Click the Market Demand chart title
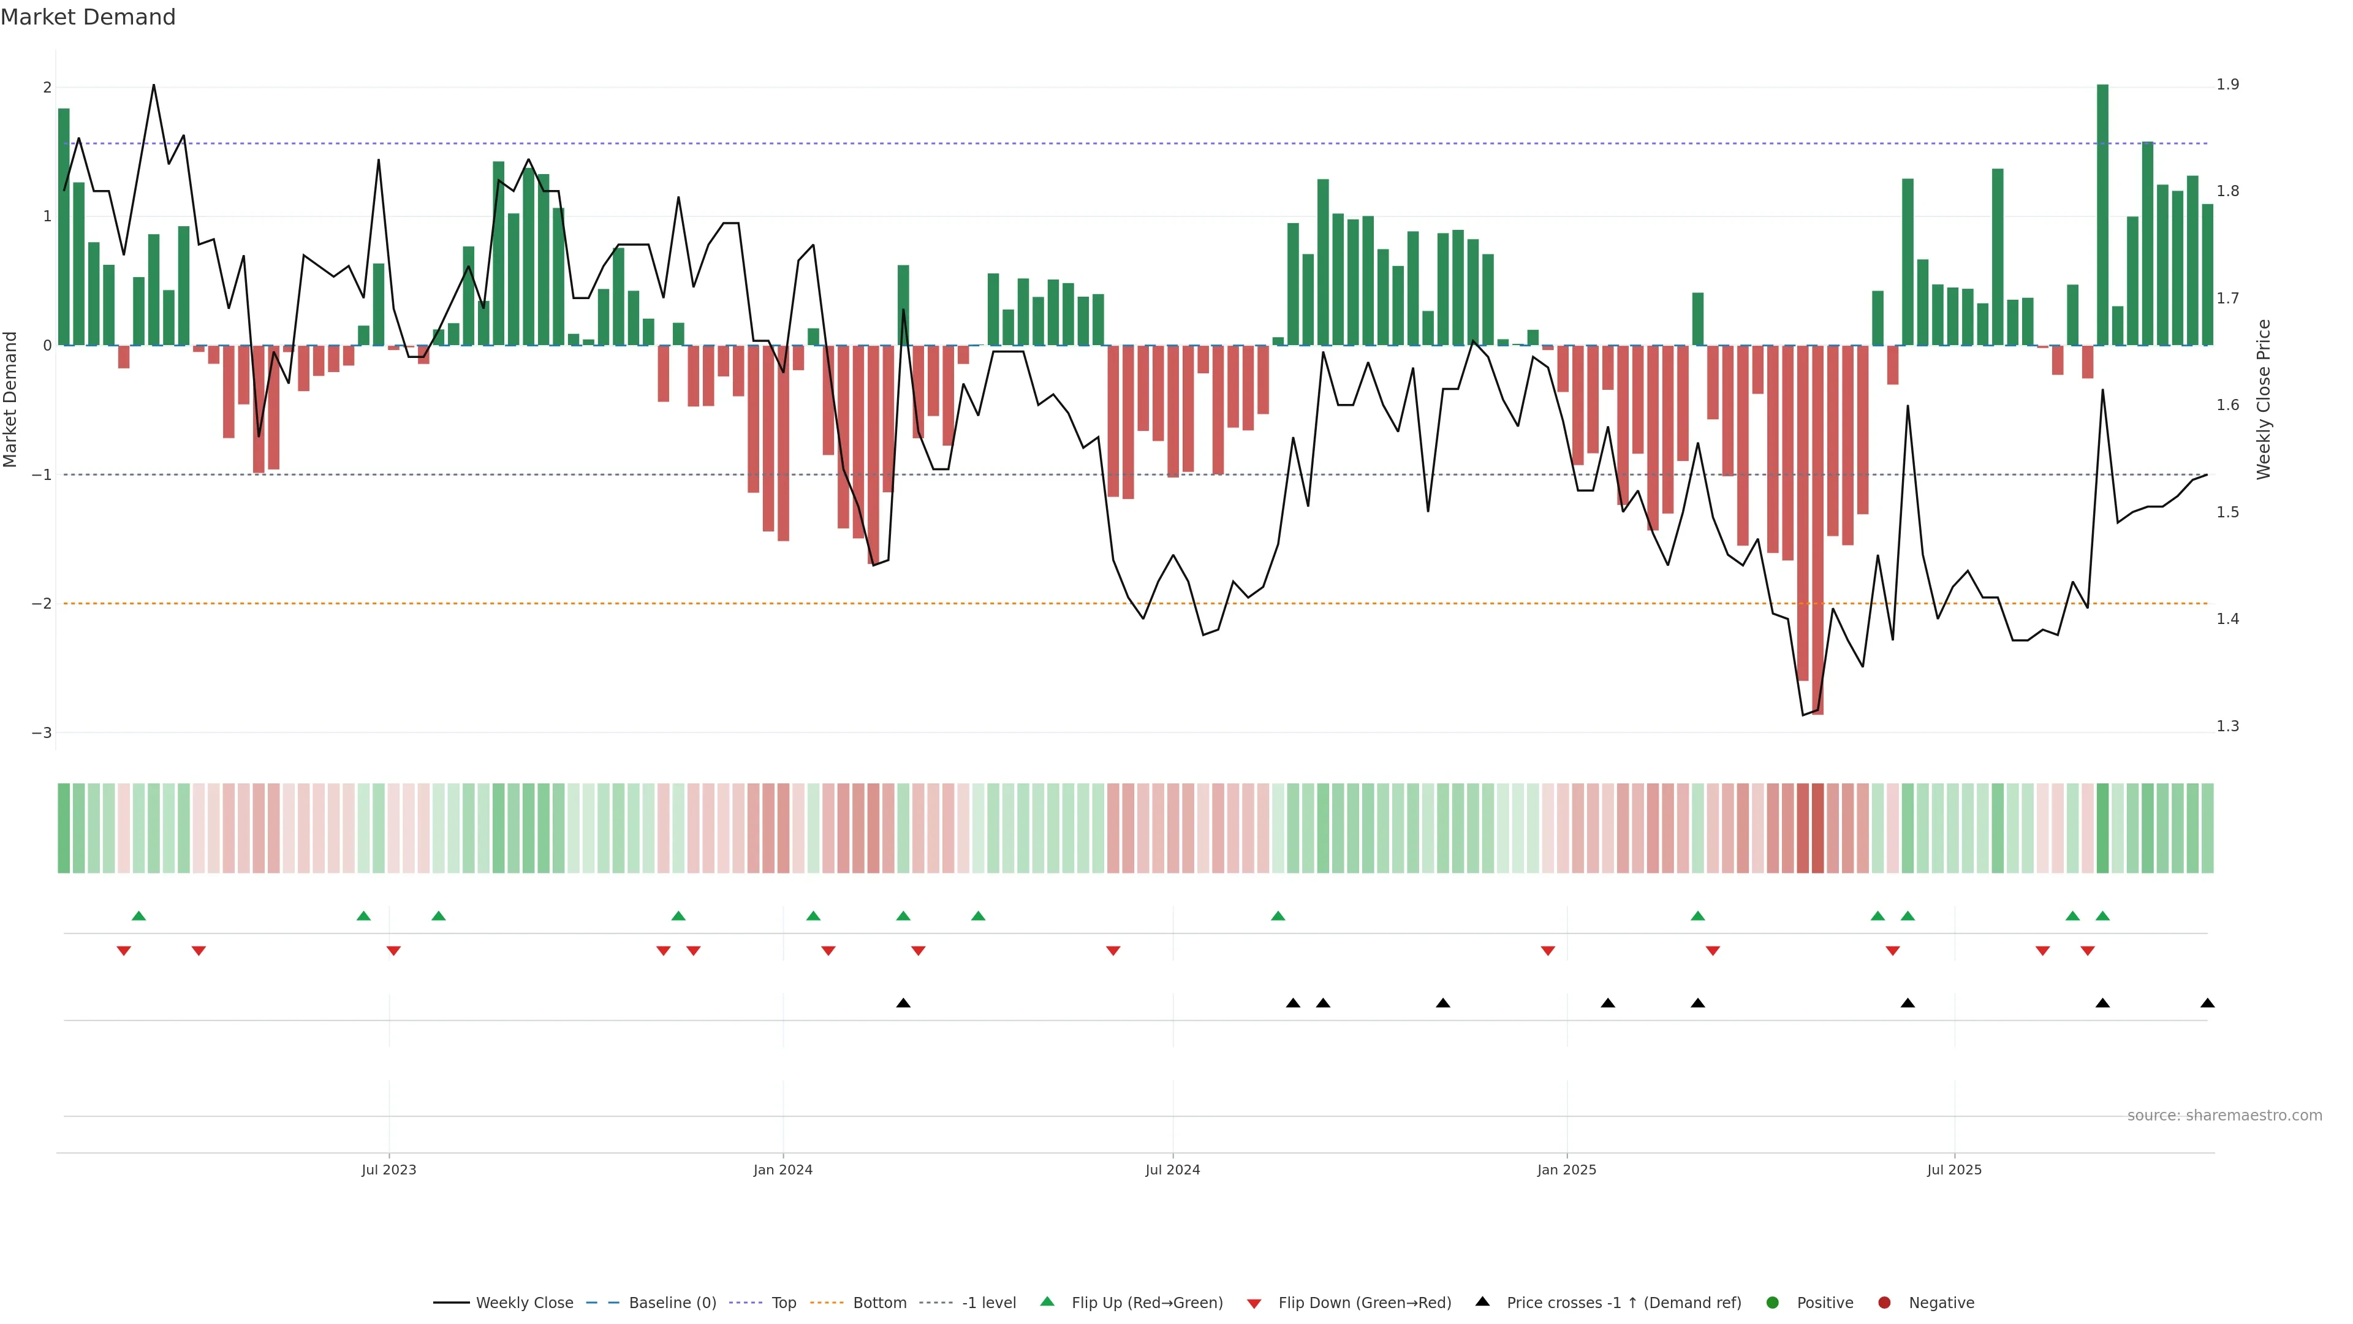Image resolution: width=2353 pixels, height=1324 pixels. [x=88, y=17]
